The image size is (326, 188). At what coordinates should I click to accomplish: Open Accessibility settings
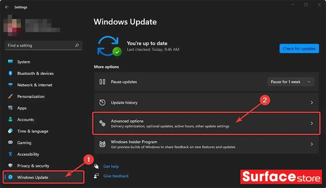pos(43,154)
